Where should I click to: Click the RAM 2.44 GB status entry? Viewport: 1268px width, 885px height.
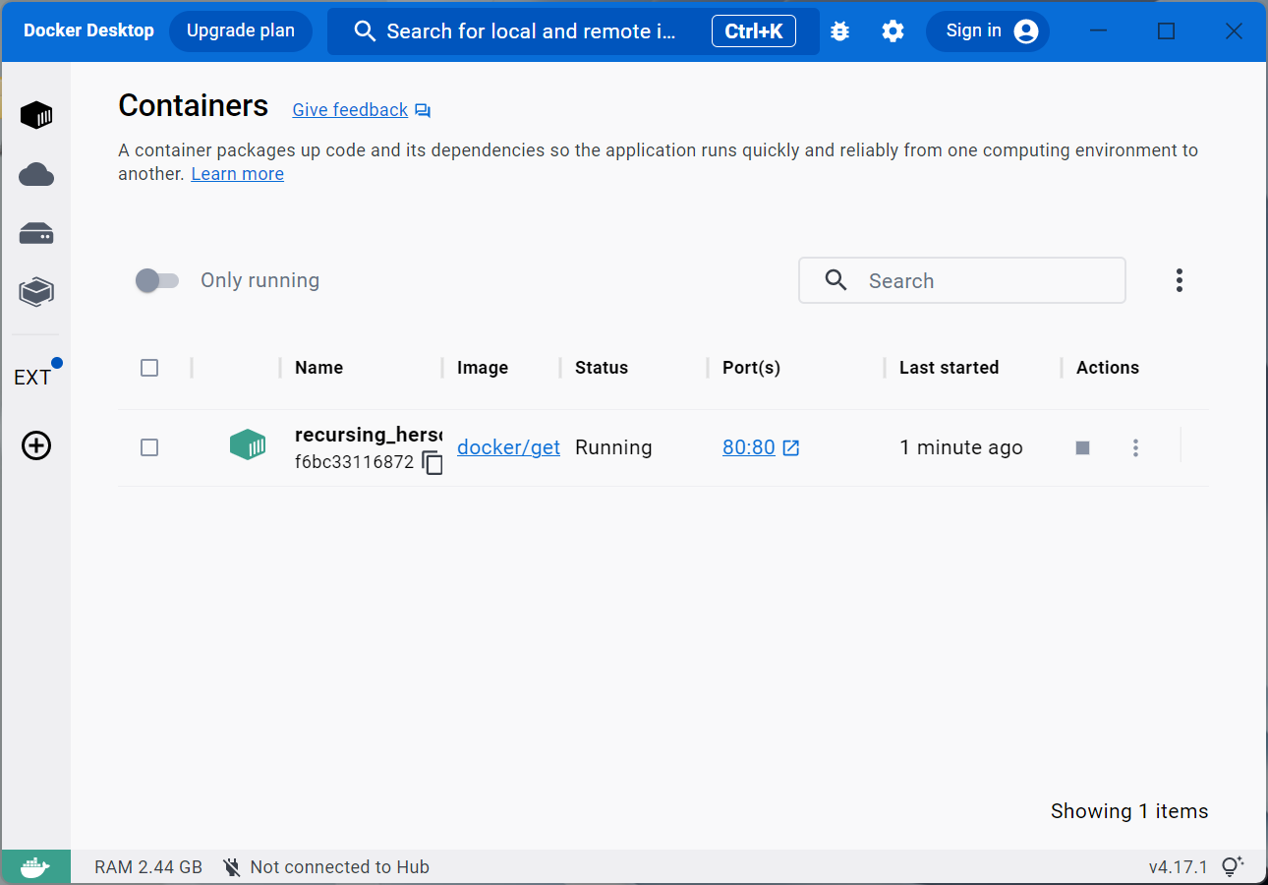tap(148, 867)
